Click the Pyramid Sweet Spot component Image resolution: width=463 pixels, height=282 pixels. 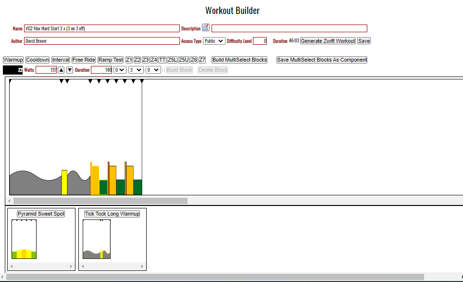pos(41,214)
